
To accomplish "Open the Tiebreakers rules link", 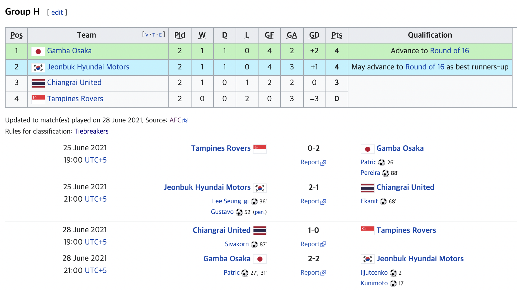I will point(91,131).
